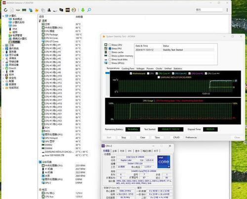The image size is (247, 199).
Task: Click the flame System Stability Test icon
Action: (37, 10)
